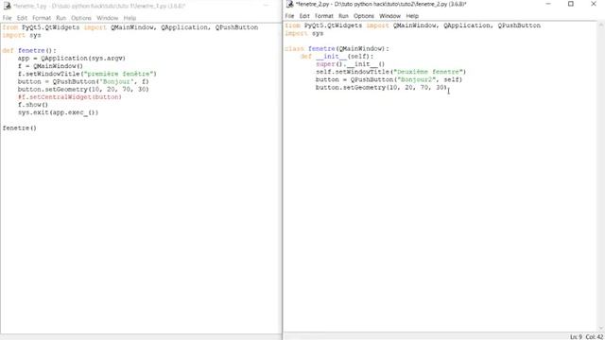Close the fenetre_2.py window
605x340 pixels.
pyautogui.click(x=594, y=4)
